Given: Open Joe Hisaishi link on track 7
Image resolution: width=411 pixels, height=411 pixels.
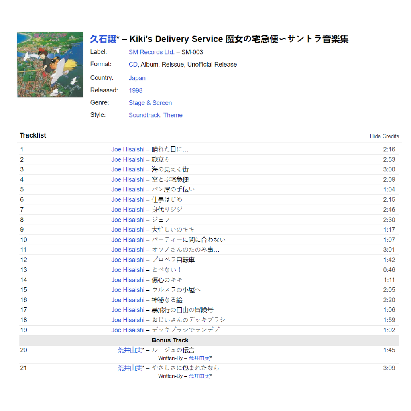Looking at the screenshot, I should [x=128, y=210].
